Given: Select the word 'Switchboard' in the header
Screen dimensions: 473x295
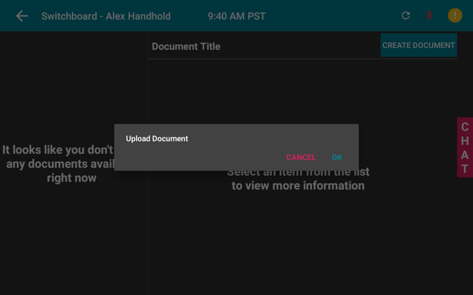Looking at the screenshot, I should [69, 16].
